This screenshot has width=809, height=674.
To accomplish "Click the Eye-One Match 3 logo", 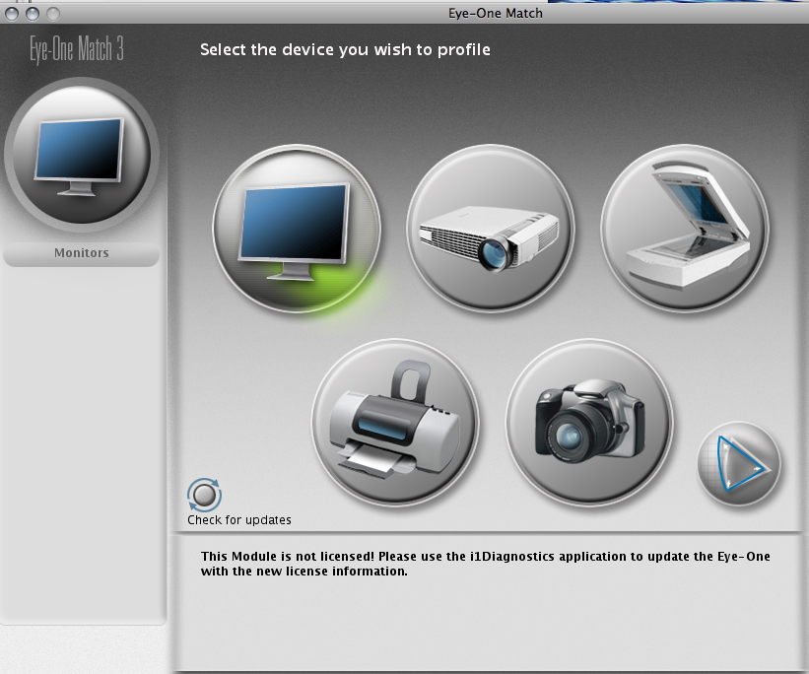I will point(76,49).
